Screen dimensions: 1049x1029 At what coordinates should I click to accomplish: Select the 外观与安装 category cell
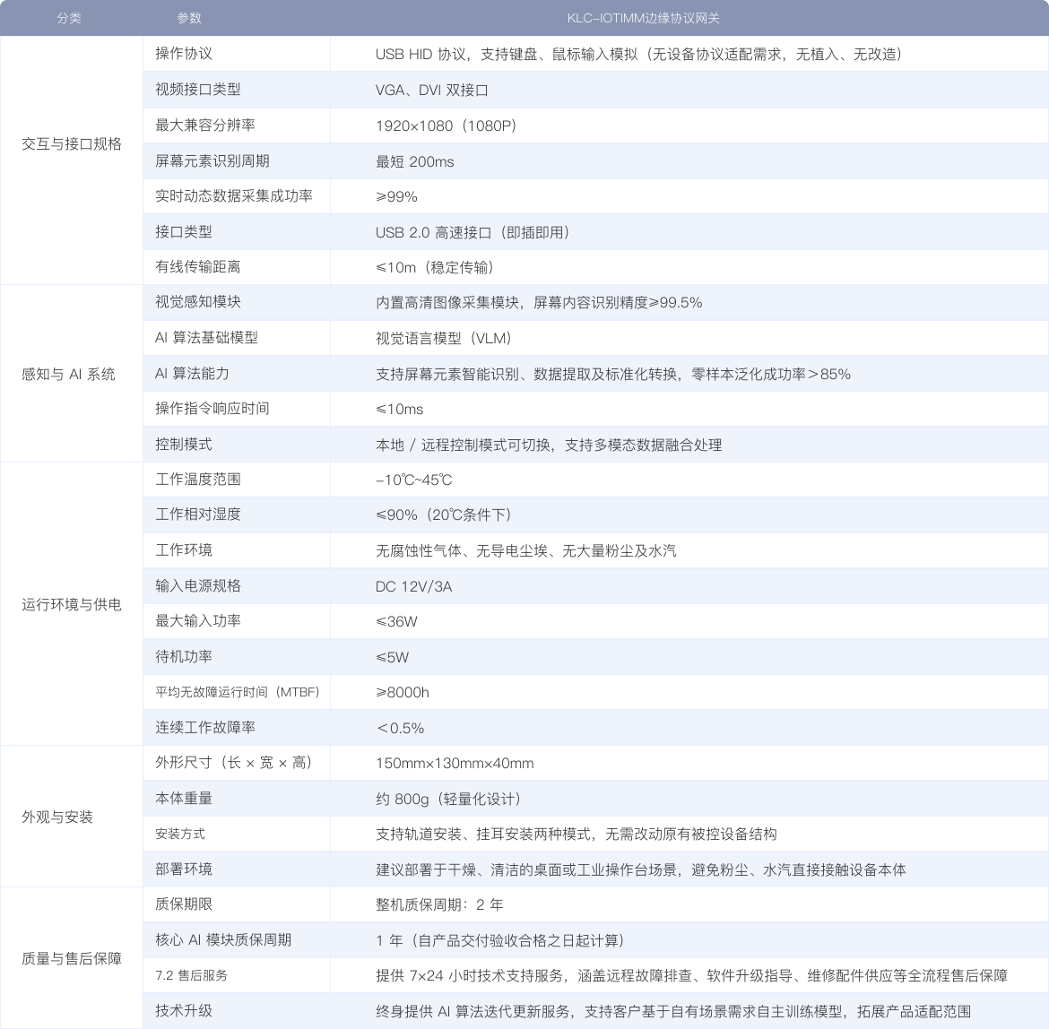point(57,817)
